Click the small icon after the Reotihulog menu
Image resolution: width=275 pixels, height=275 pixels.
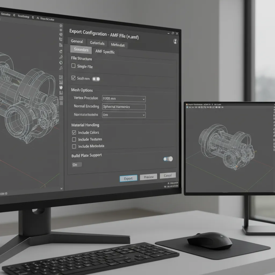pos(33,17)
